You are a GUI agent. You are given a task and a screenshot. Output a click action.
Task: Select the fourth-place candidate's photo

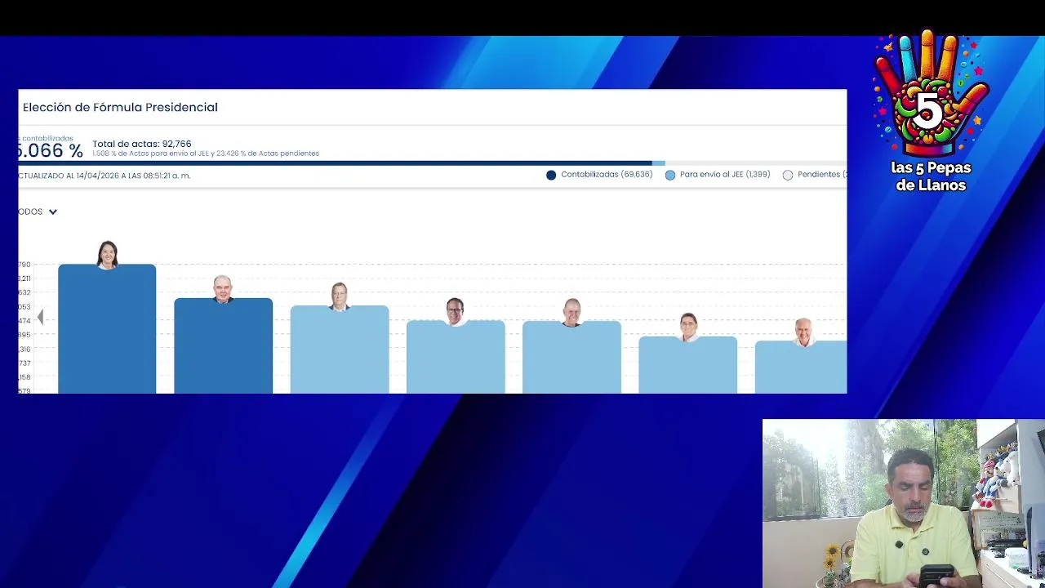(456, 311)
